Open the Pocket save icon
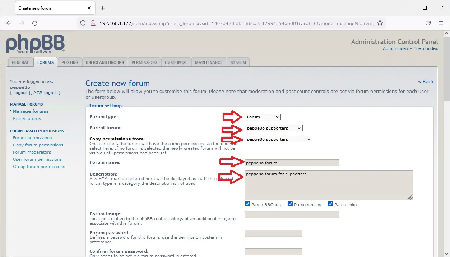Image resolution: width=450 pixels, height=257 pixels. click(x=428, y=23)
